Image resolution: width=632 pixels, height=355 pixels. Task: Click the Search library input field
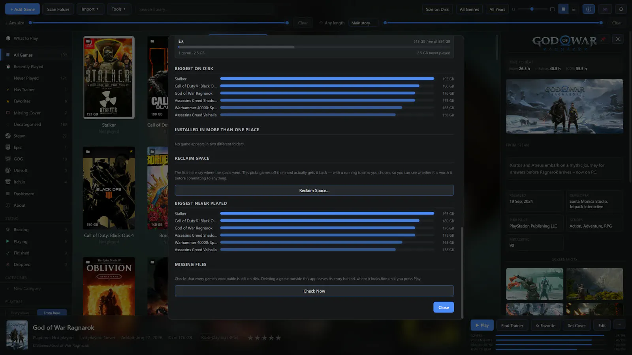click(204, 9)
